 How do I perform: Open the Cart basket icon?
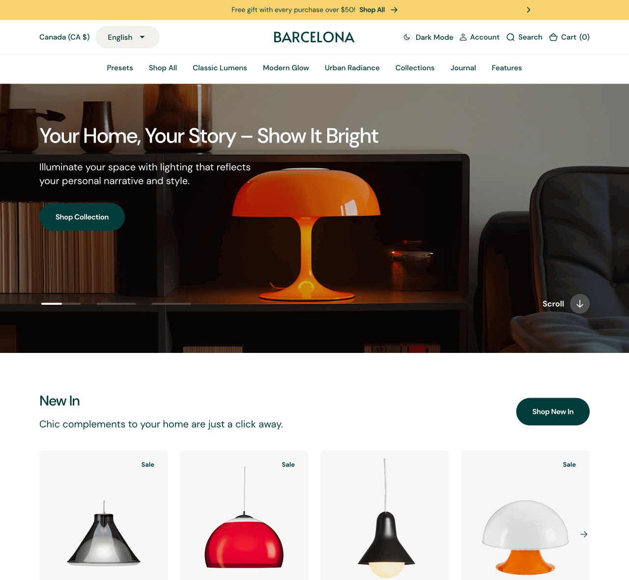coord(553,37)
